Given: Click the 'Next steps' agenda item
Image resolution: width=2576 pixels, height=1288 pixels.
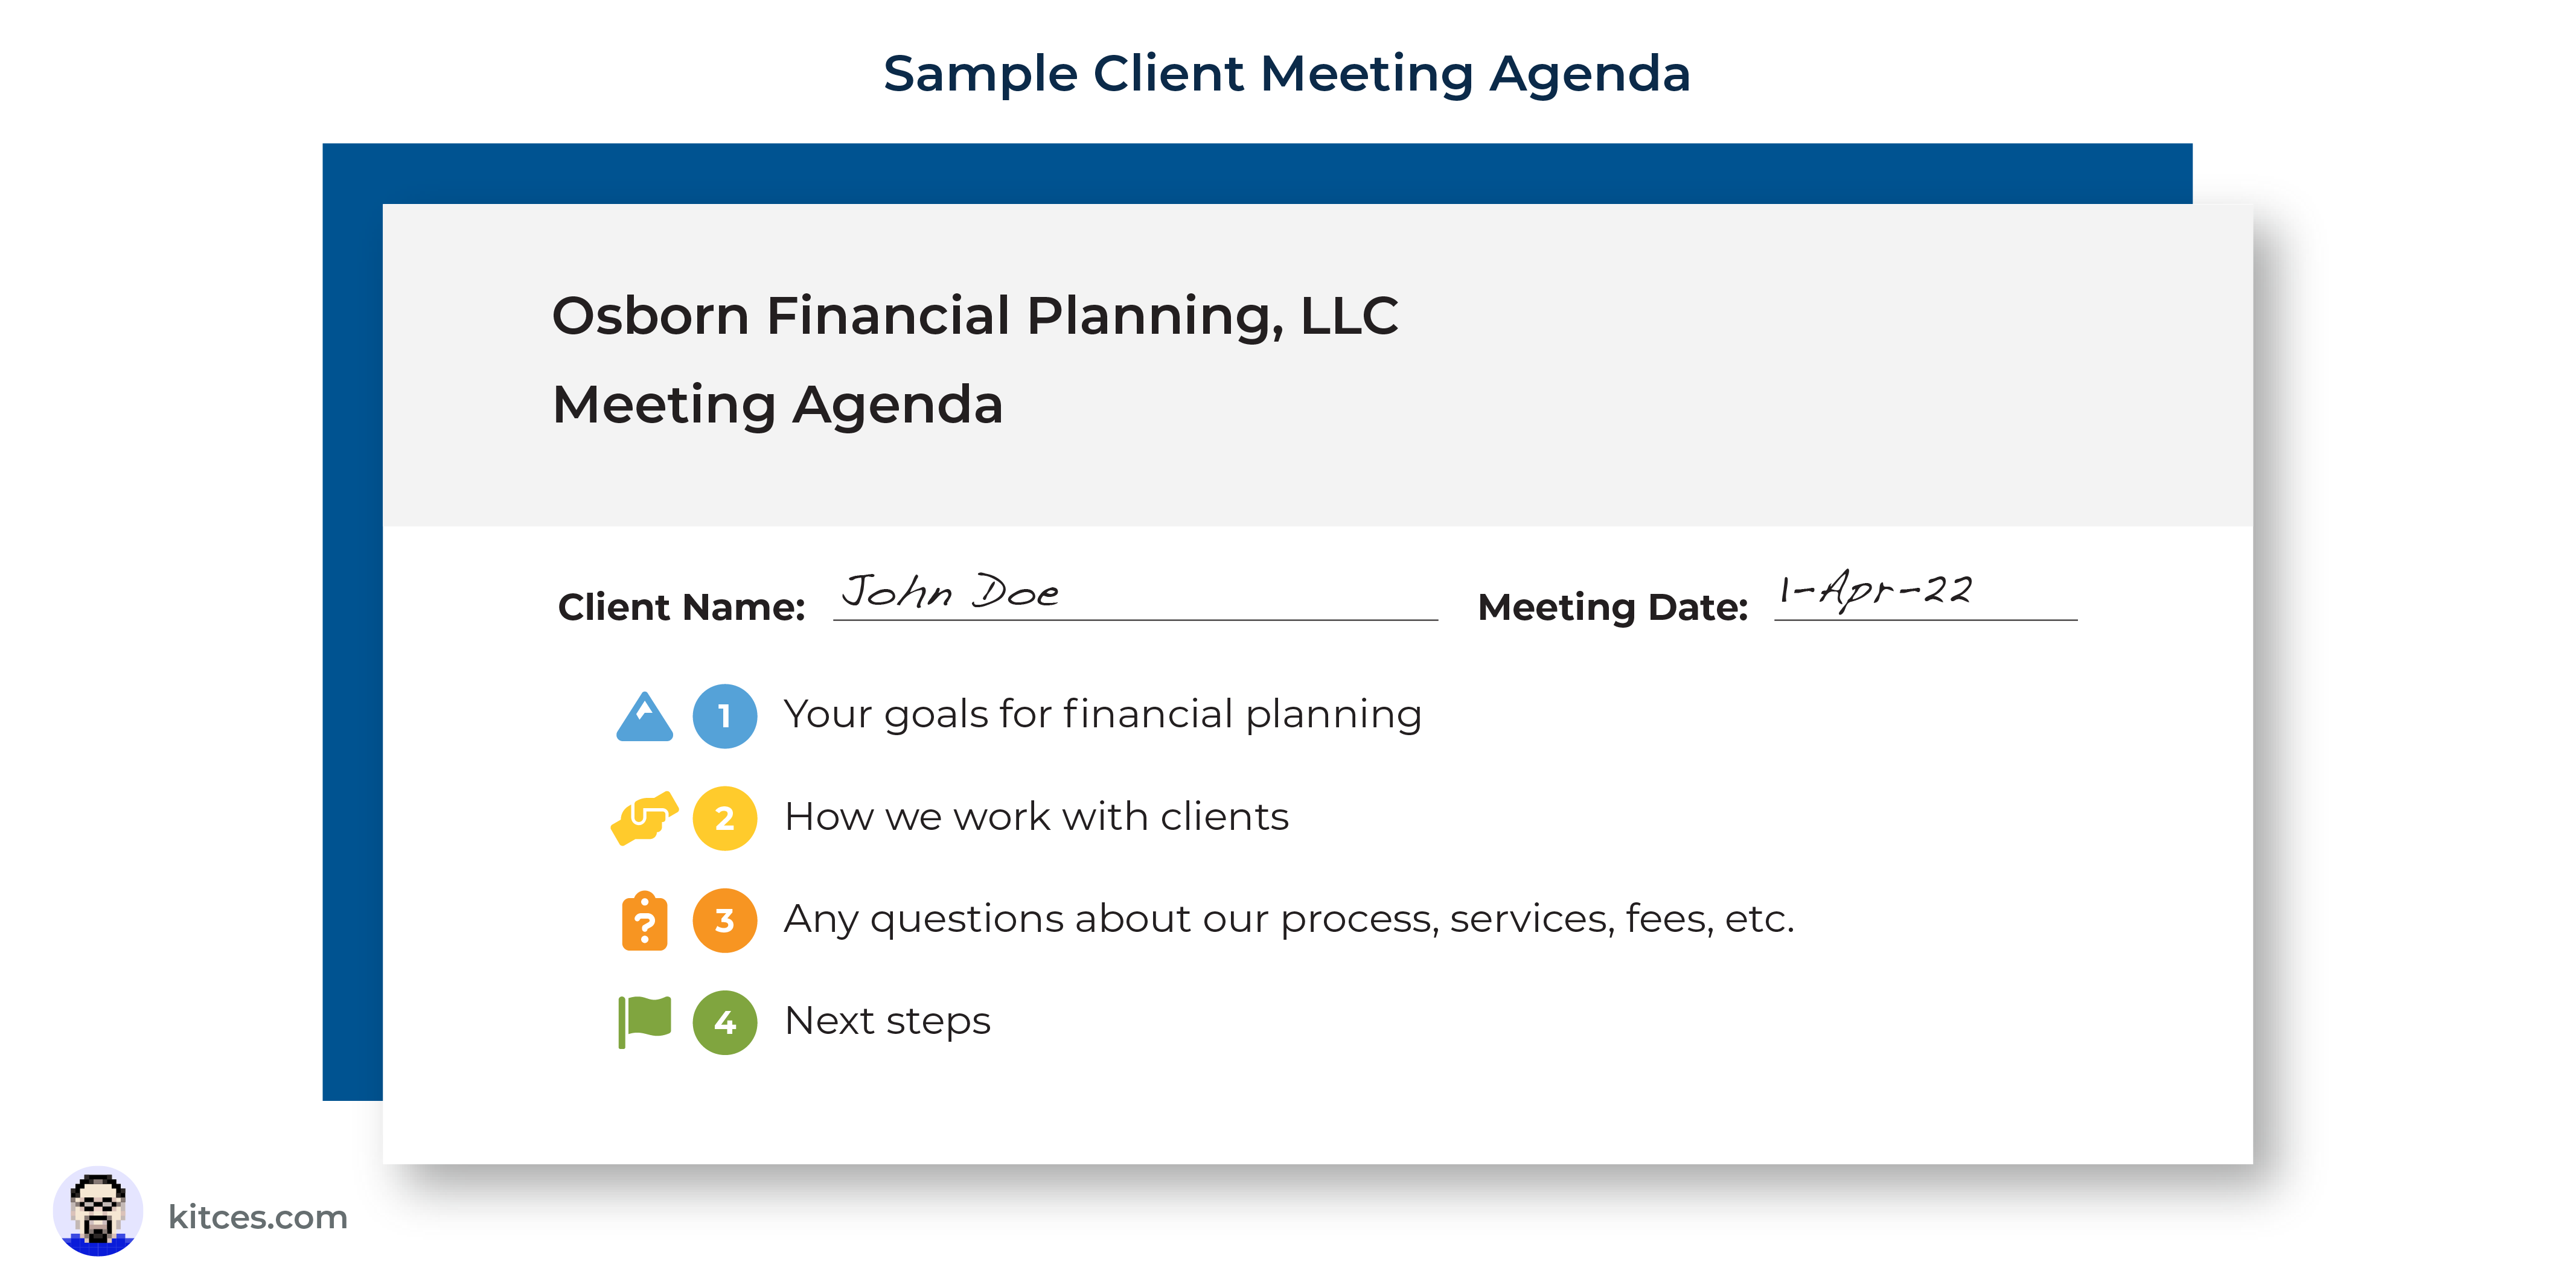Looking at the screenshot, I should pyautogui.click(x=888, y=1022).
